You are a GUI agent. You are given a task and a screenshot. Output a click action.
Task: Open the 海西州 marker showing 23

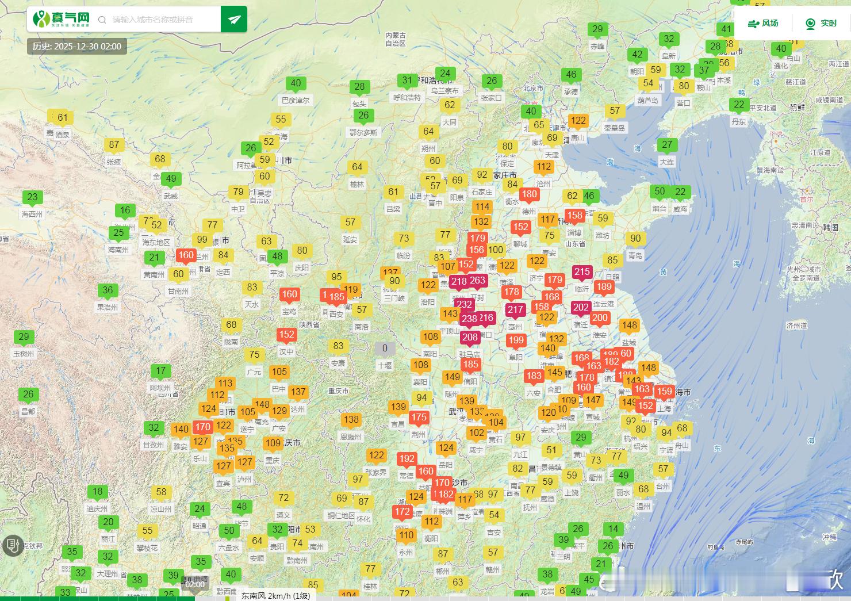[x=32, y=198]
